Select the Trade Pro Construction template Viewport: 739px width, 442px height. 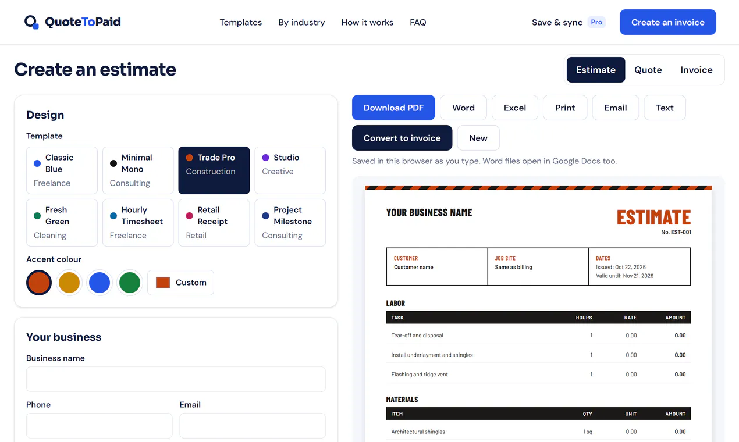[x=214, y=170]
